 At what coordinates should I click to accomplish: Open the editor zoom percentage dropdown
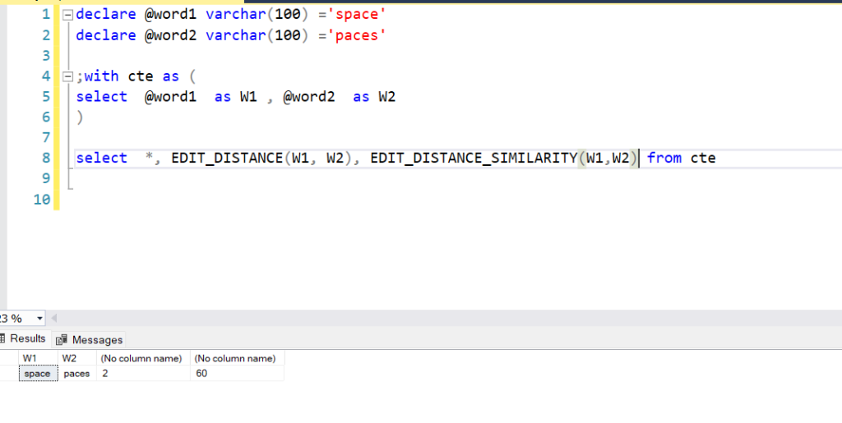39,319
